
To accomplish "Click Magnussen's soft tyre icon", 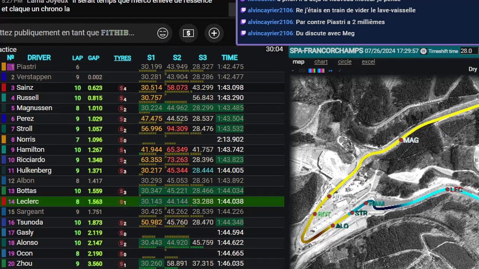I will (122, 109).
